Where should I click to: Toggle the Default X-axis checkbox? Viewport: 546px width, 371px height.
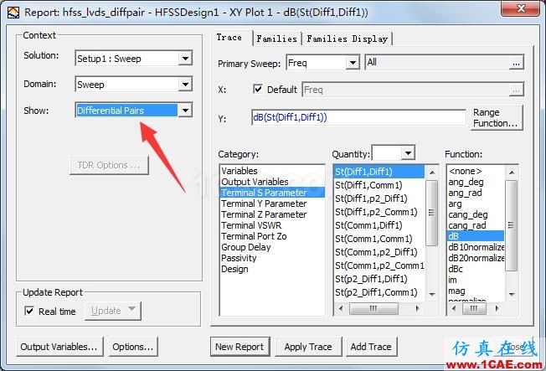click(258, 89)
